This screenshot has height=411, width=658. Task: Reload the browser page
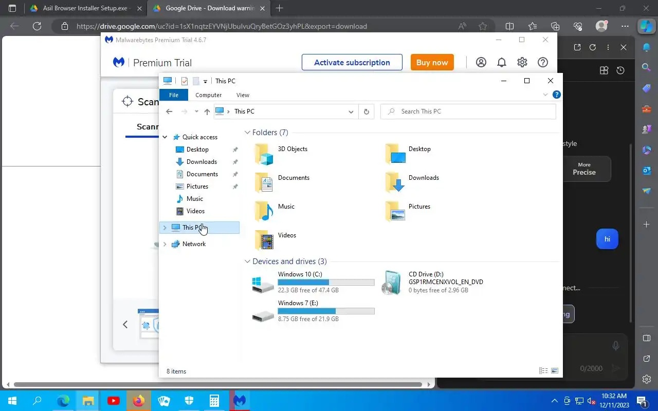[x=36, y=26]
